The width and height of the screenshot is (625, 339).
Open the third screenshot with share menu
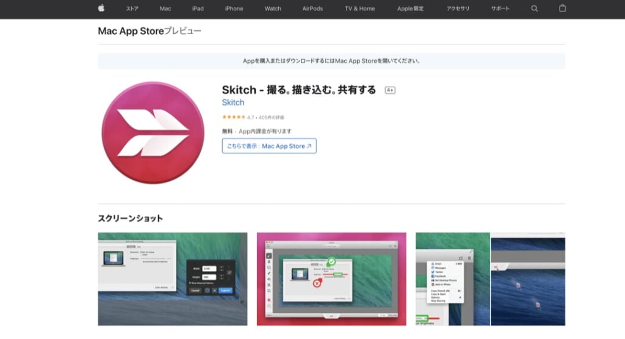(490, 279)
